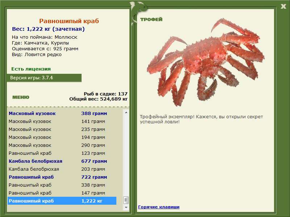This screenshot has height=217, width=290.
Task: Select Масковый кузовок 388 грамм entry
Action: 62,114
